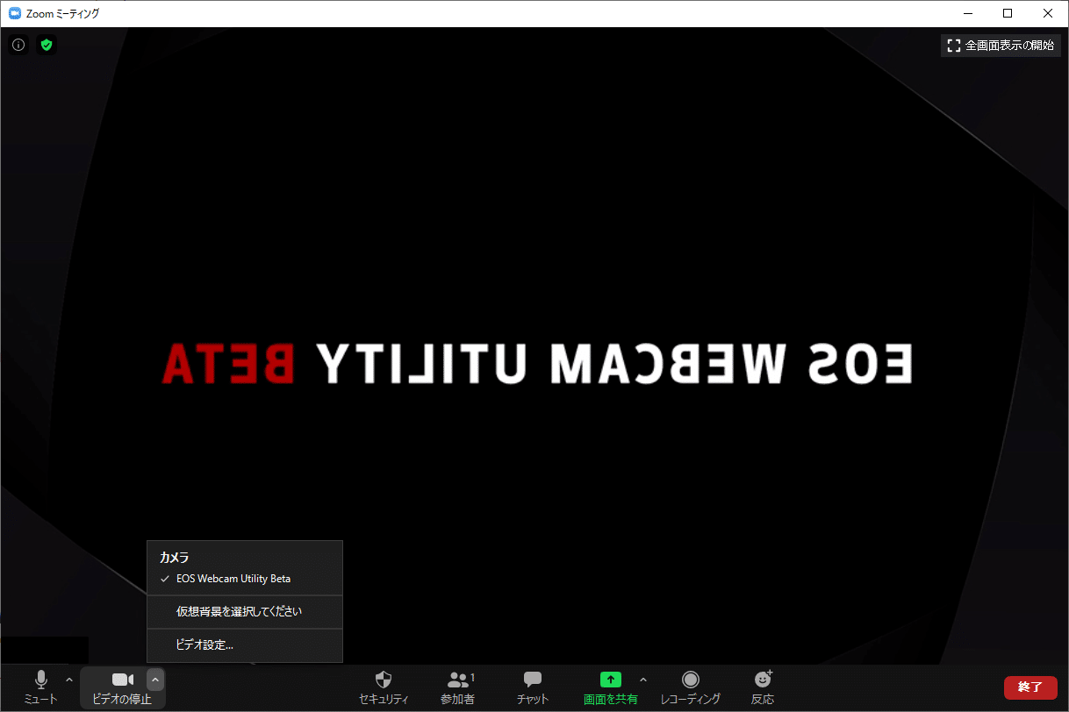End the meeting with the red button
Viewport: 1069px width, 712px height.
(1030, 687)
